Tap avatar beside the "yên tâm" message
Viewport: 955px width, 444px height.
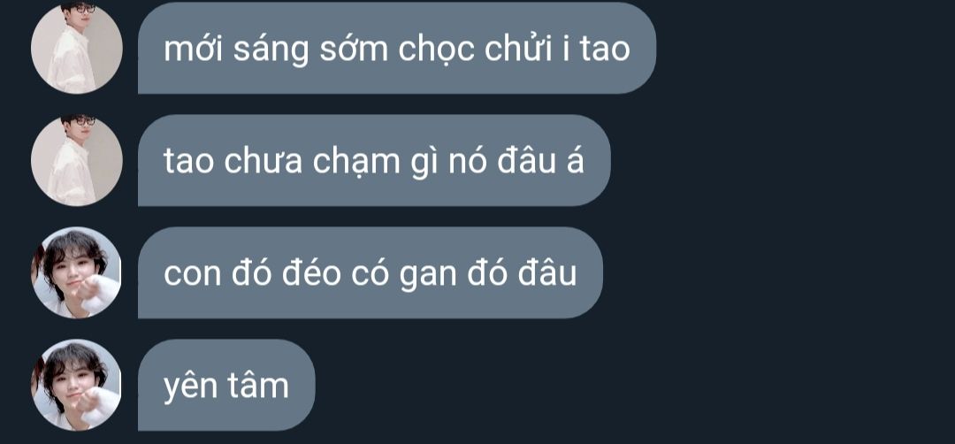[77, 385]
